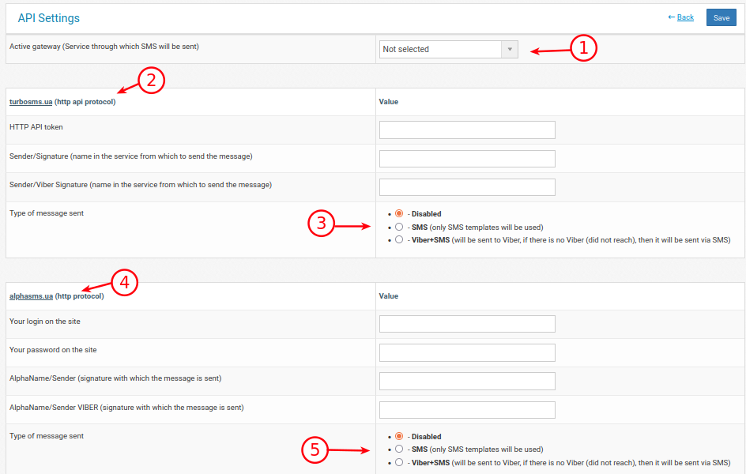Click the Value header in turbosms.ua section
The height and width of the screenshot is (474, 746).
[x=389, y=102]
